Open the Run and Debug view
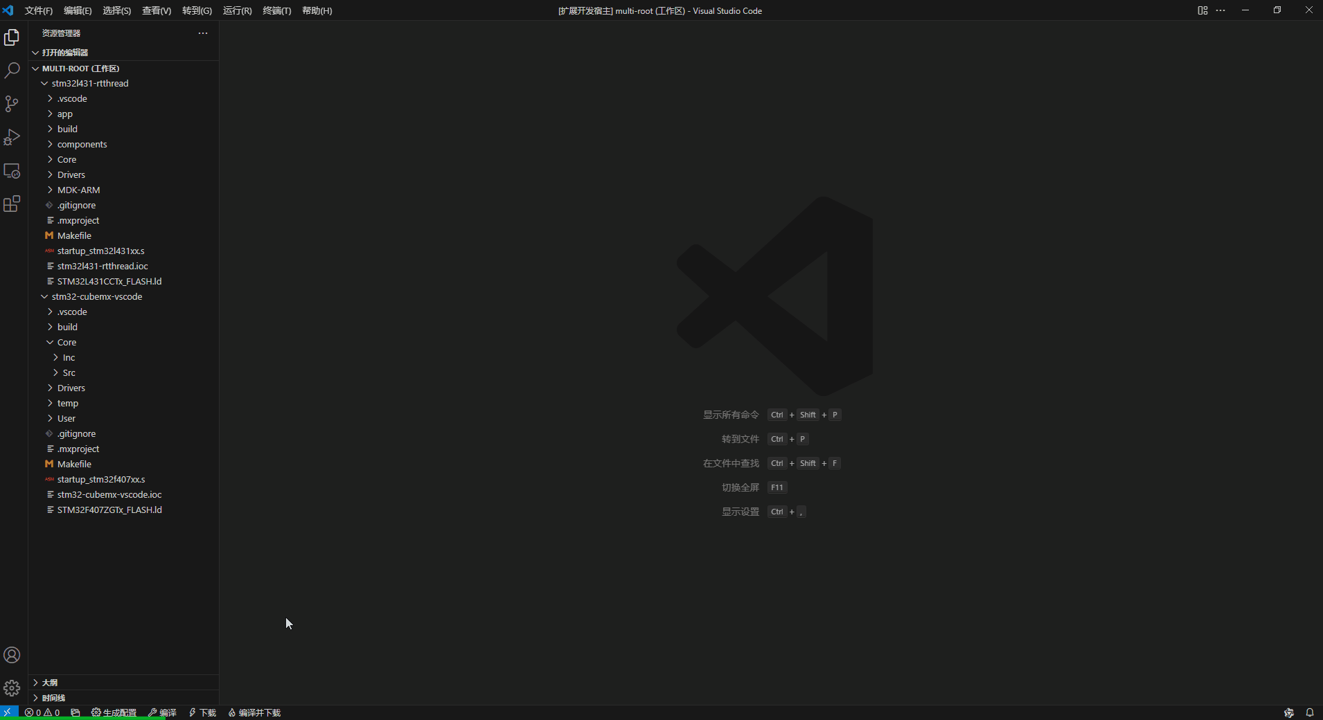The height and width of the screenshot is (720, 1323). pos(12,137)
